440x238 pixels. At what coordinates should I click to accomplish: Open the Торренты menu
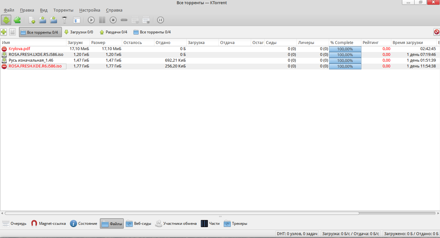coord(64,10)
